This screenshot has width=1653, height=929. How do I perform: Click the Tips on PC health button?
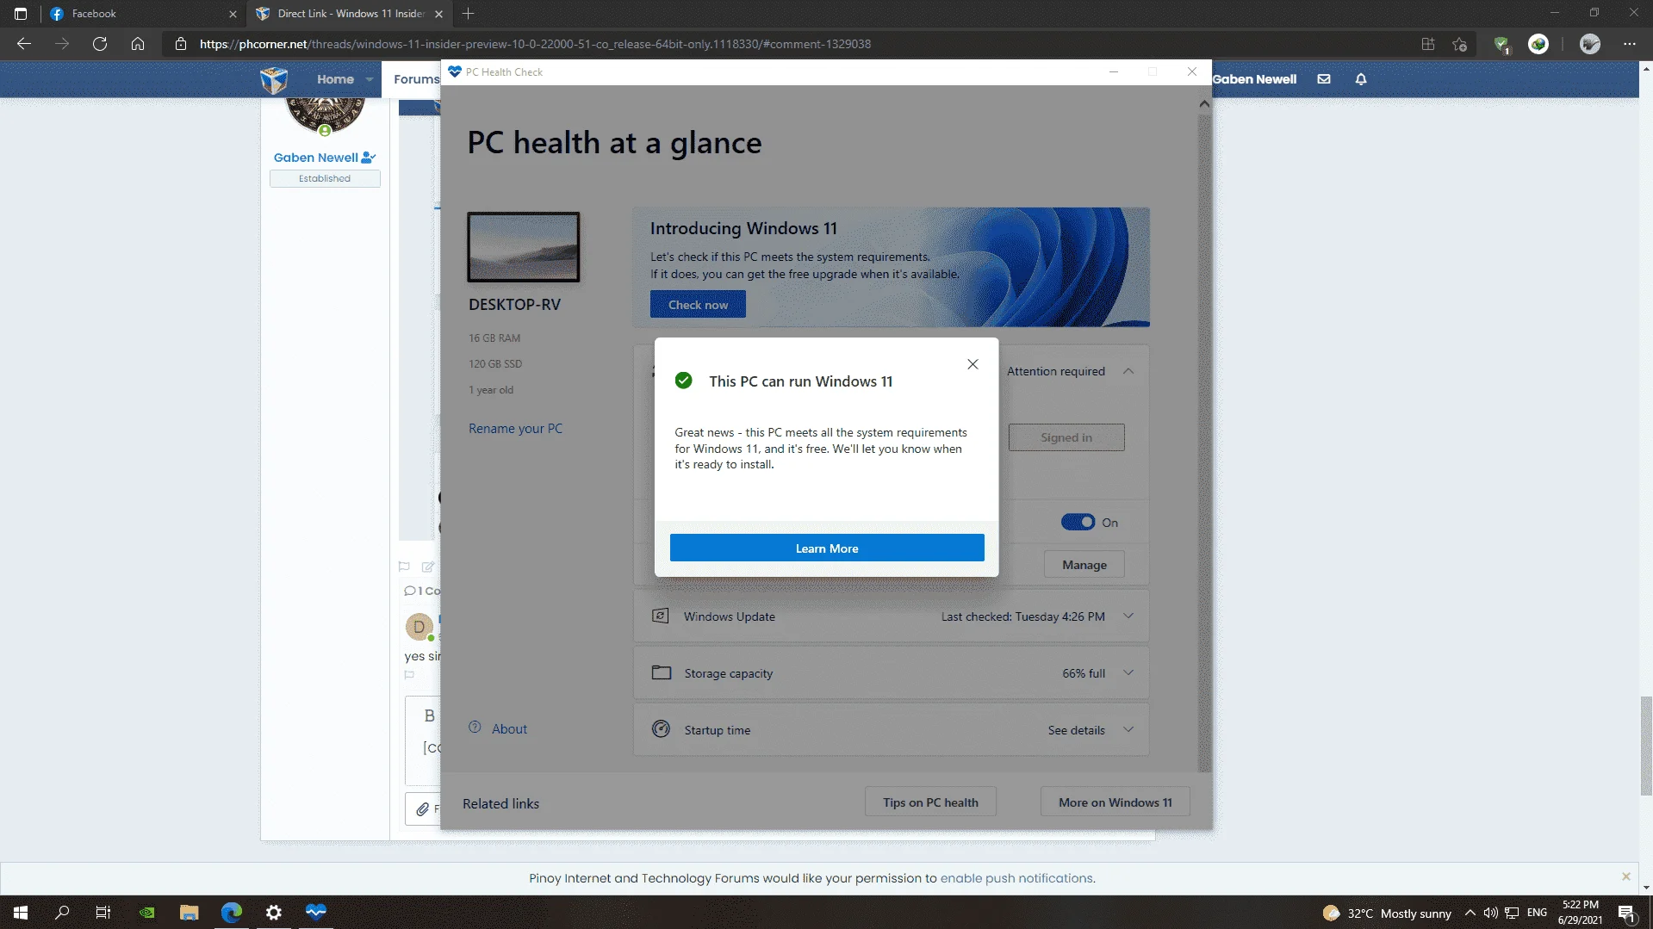[930, 802]
